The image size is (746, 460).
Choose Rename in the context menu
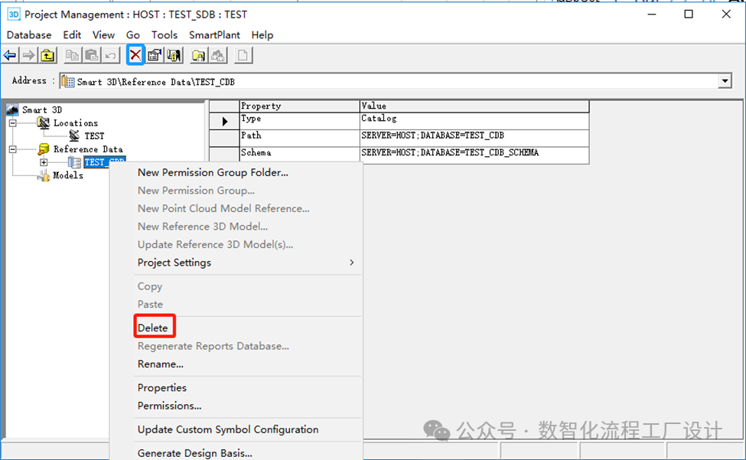pos(161,364)
